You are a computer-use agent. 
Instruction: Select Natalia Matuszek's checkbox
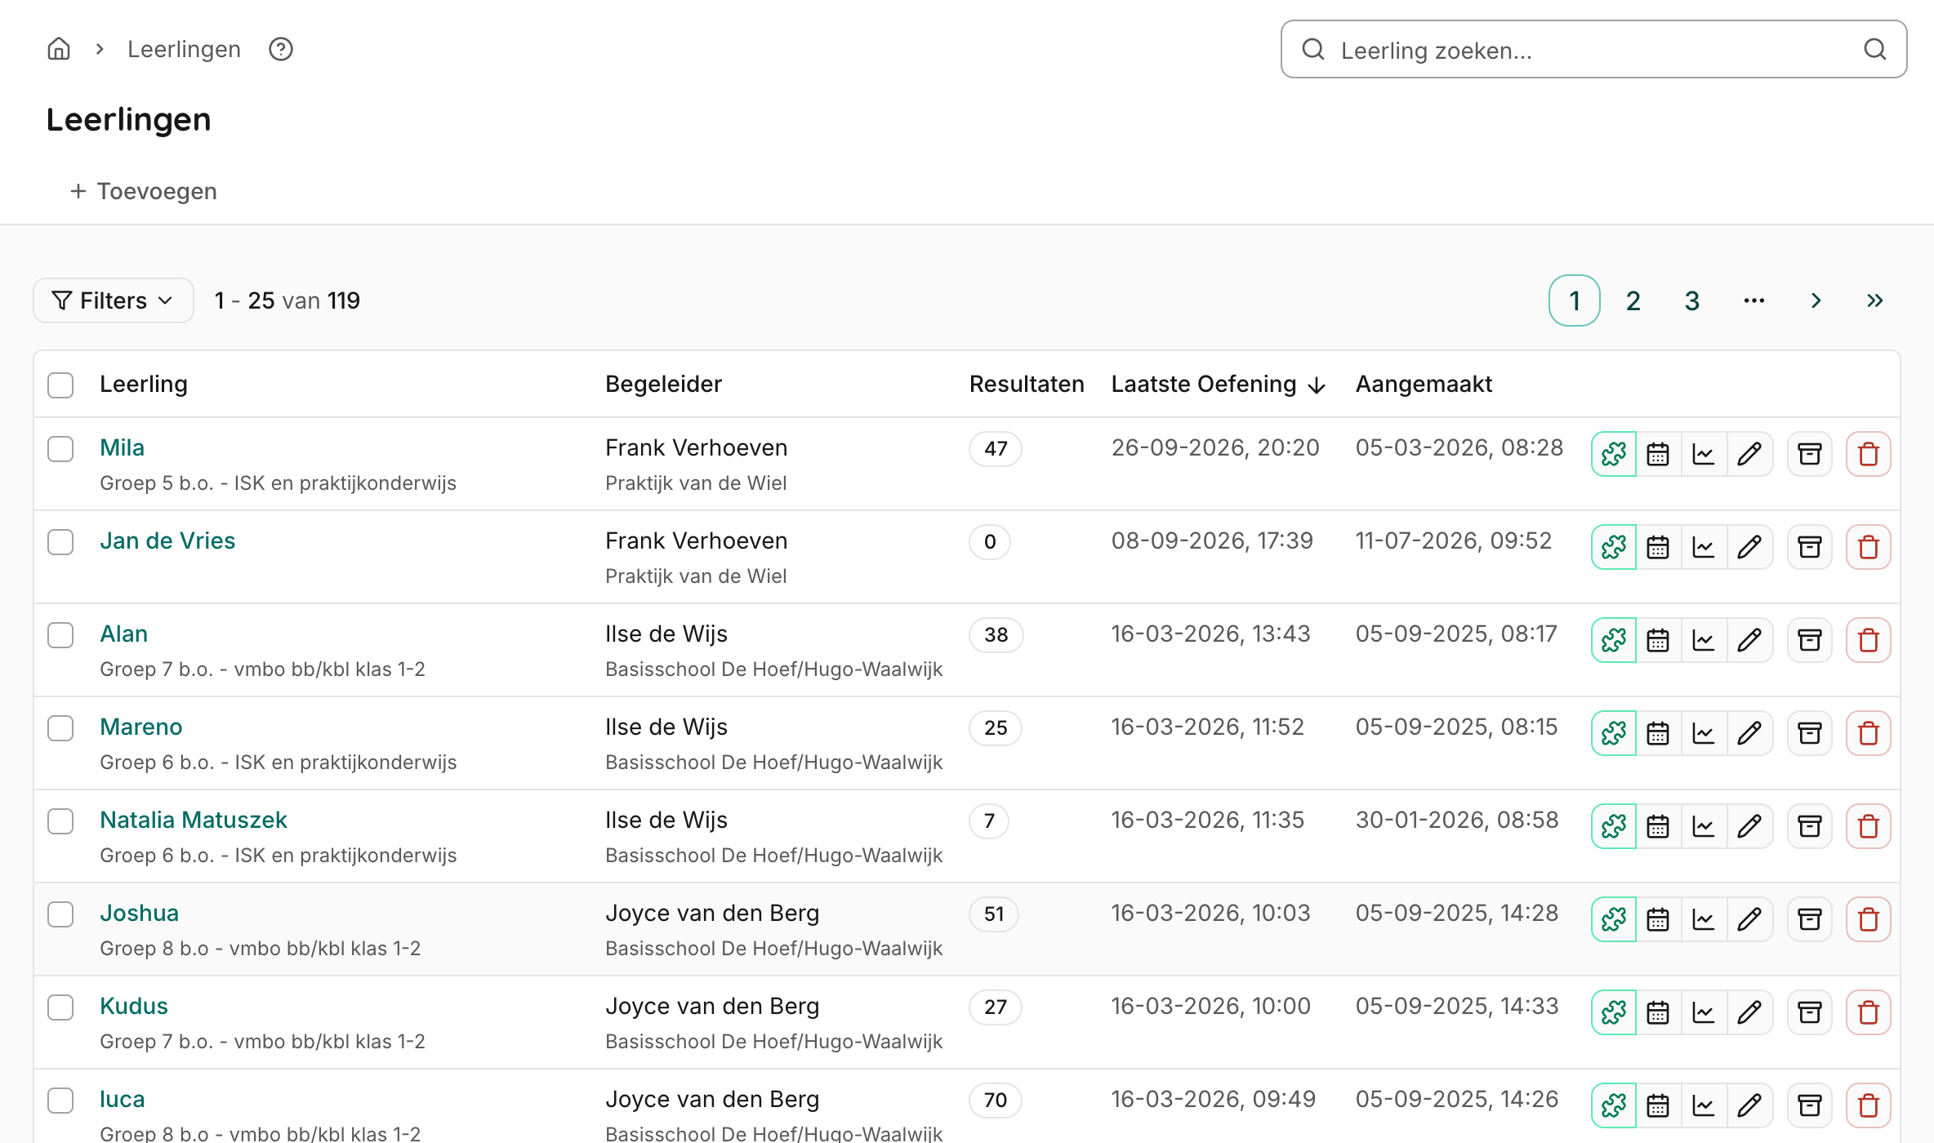pyautogui.click(x=60, y=821)
